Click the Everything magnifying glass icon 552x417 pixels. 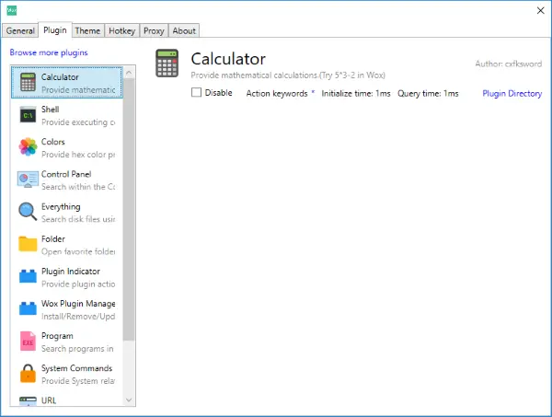pyautogui.click(x=28, y=212)
